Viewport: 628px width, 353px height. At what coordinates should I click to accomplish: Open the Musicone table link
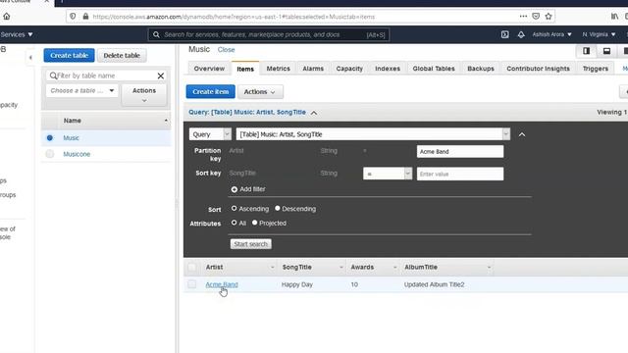click(x=77, y=154)
